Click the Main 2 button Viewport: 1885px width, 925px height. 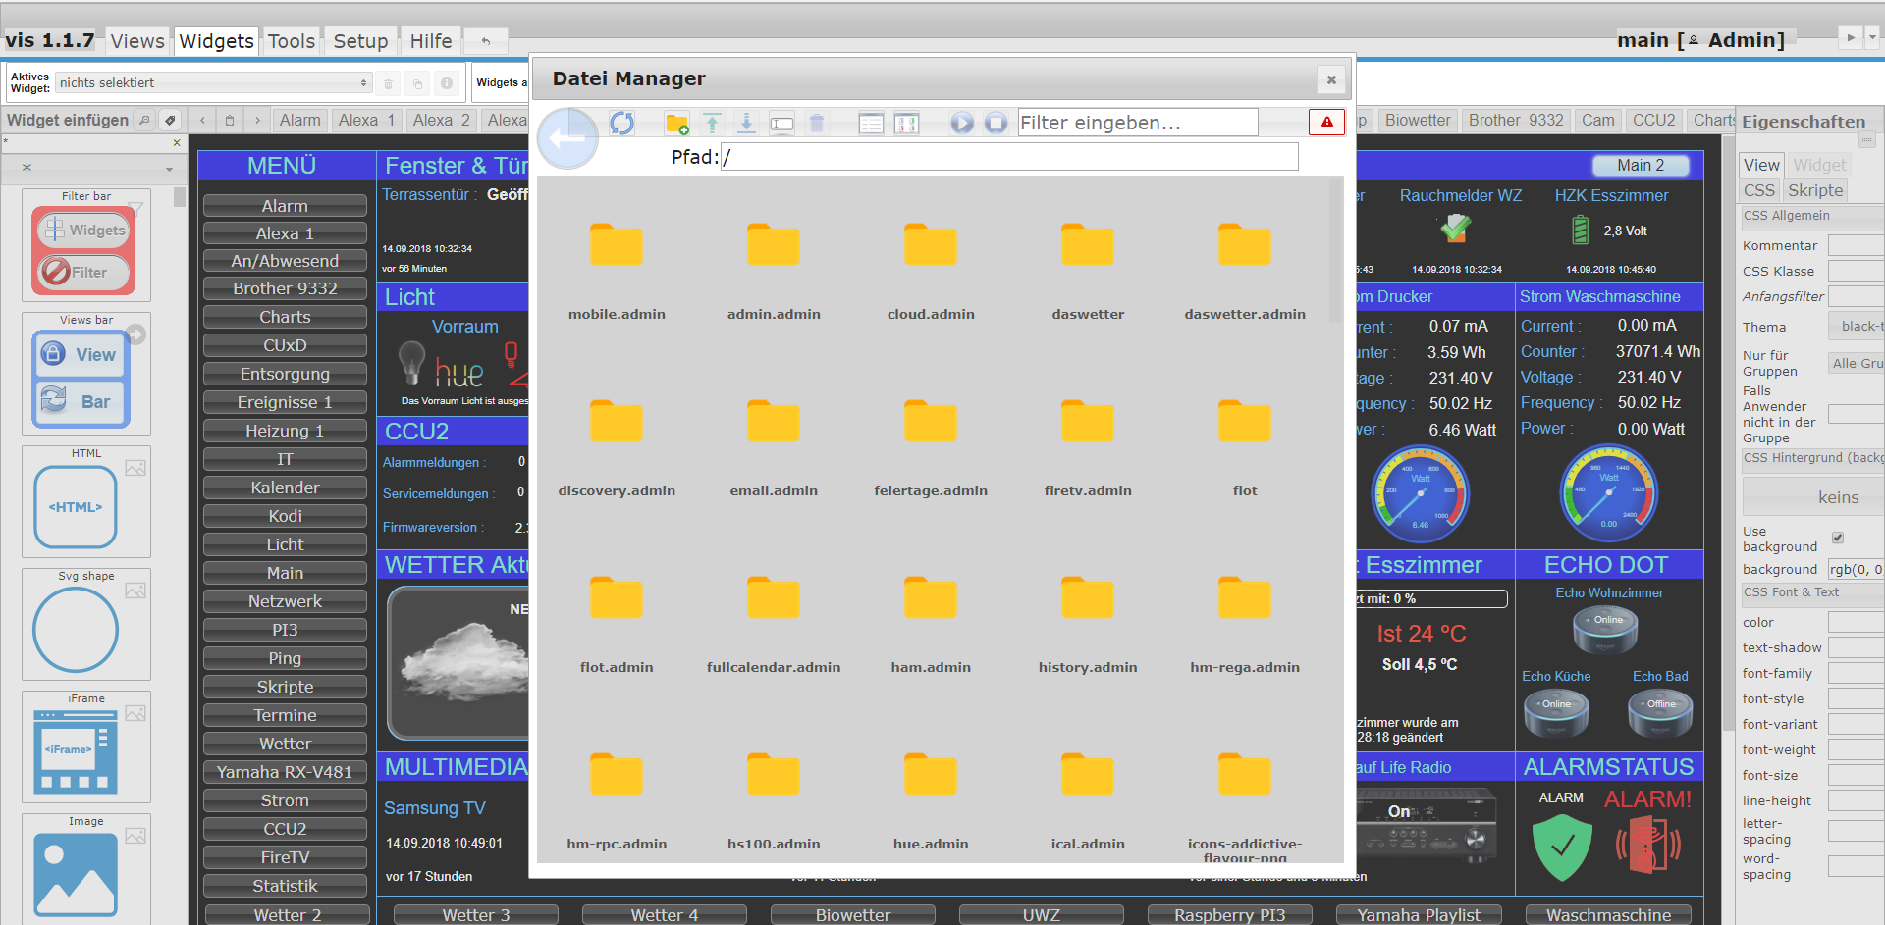[x=1641, y=165]
